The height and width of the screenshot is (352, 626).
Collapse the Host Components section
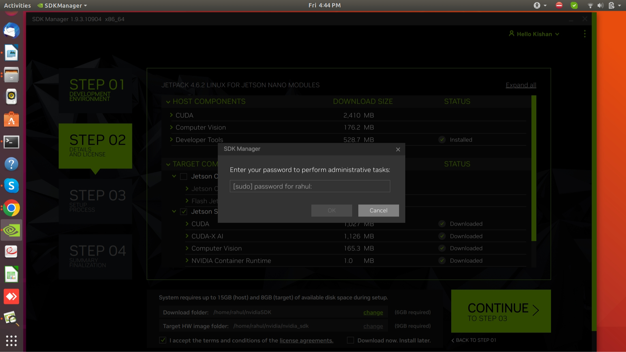coord(168,102)
